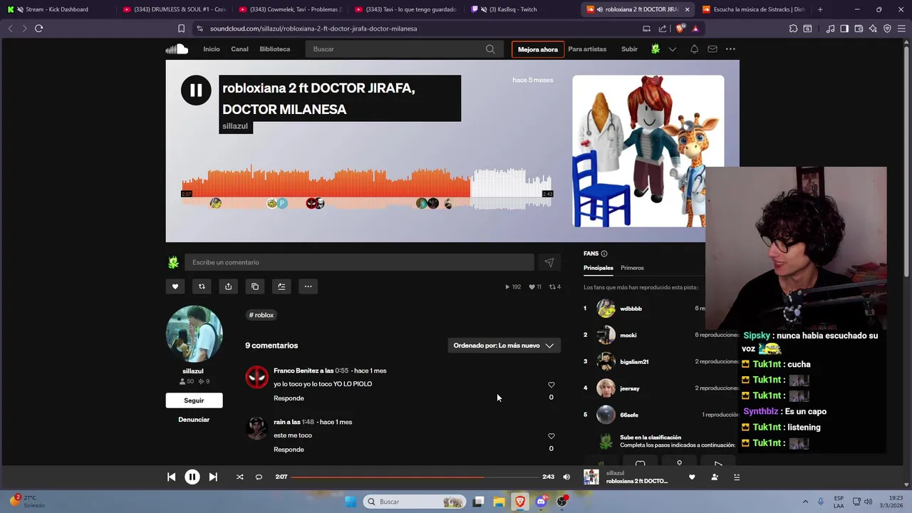Image resolution: width=912 pixels, height=513 pixels.
Task: Click the Denunciar link
Action: (194, 420)
